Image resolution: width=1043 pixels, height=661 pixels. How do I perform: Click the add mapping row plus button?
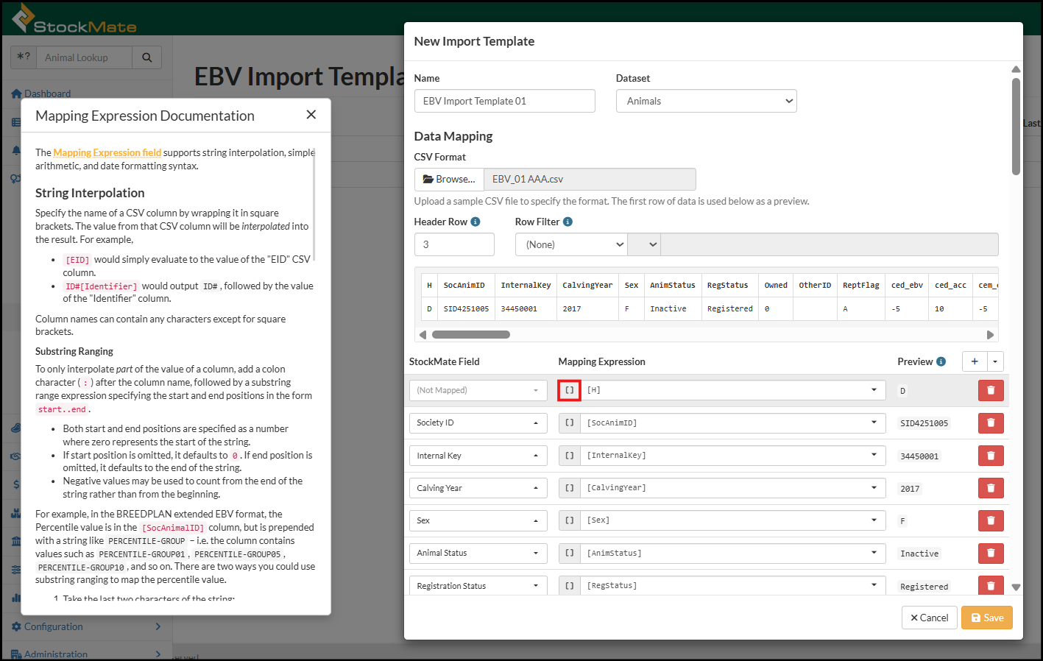tap(974, 361)
